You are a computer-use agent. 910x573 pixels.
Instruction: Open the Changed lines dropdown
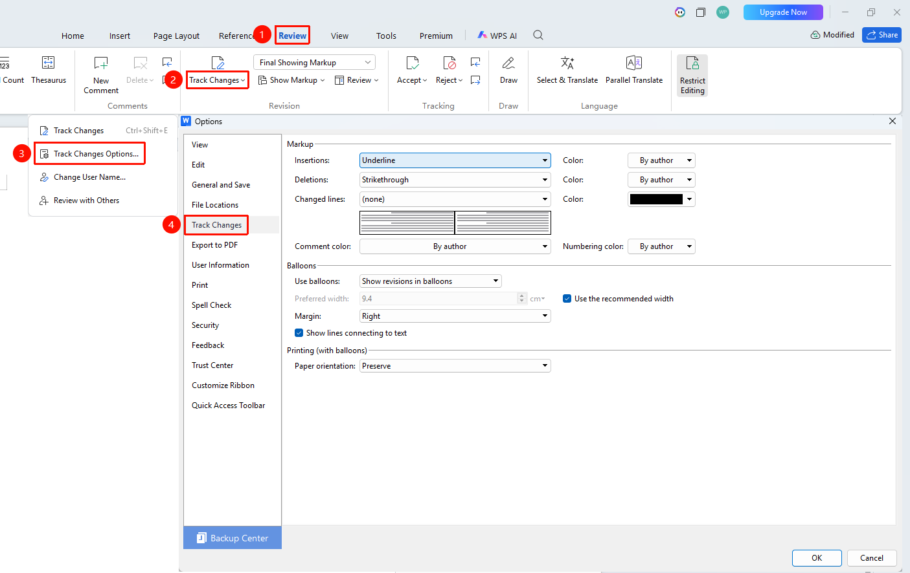tap(455, 199)
